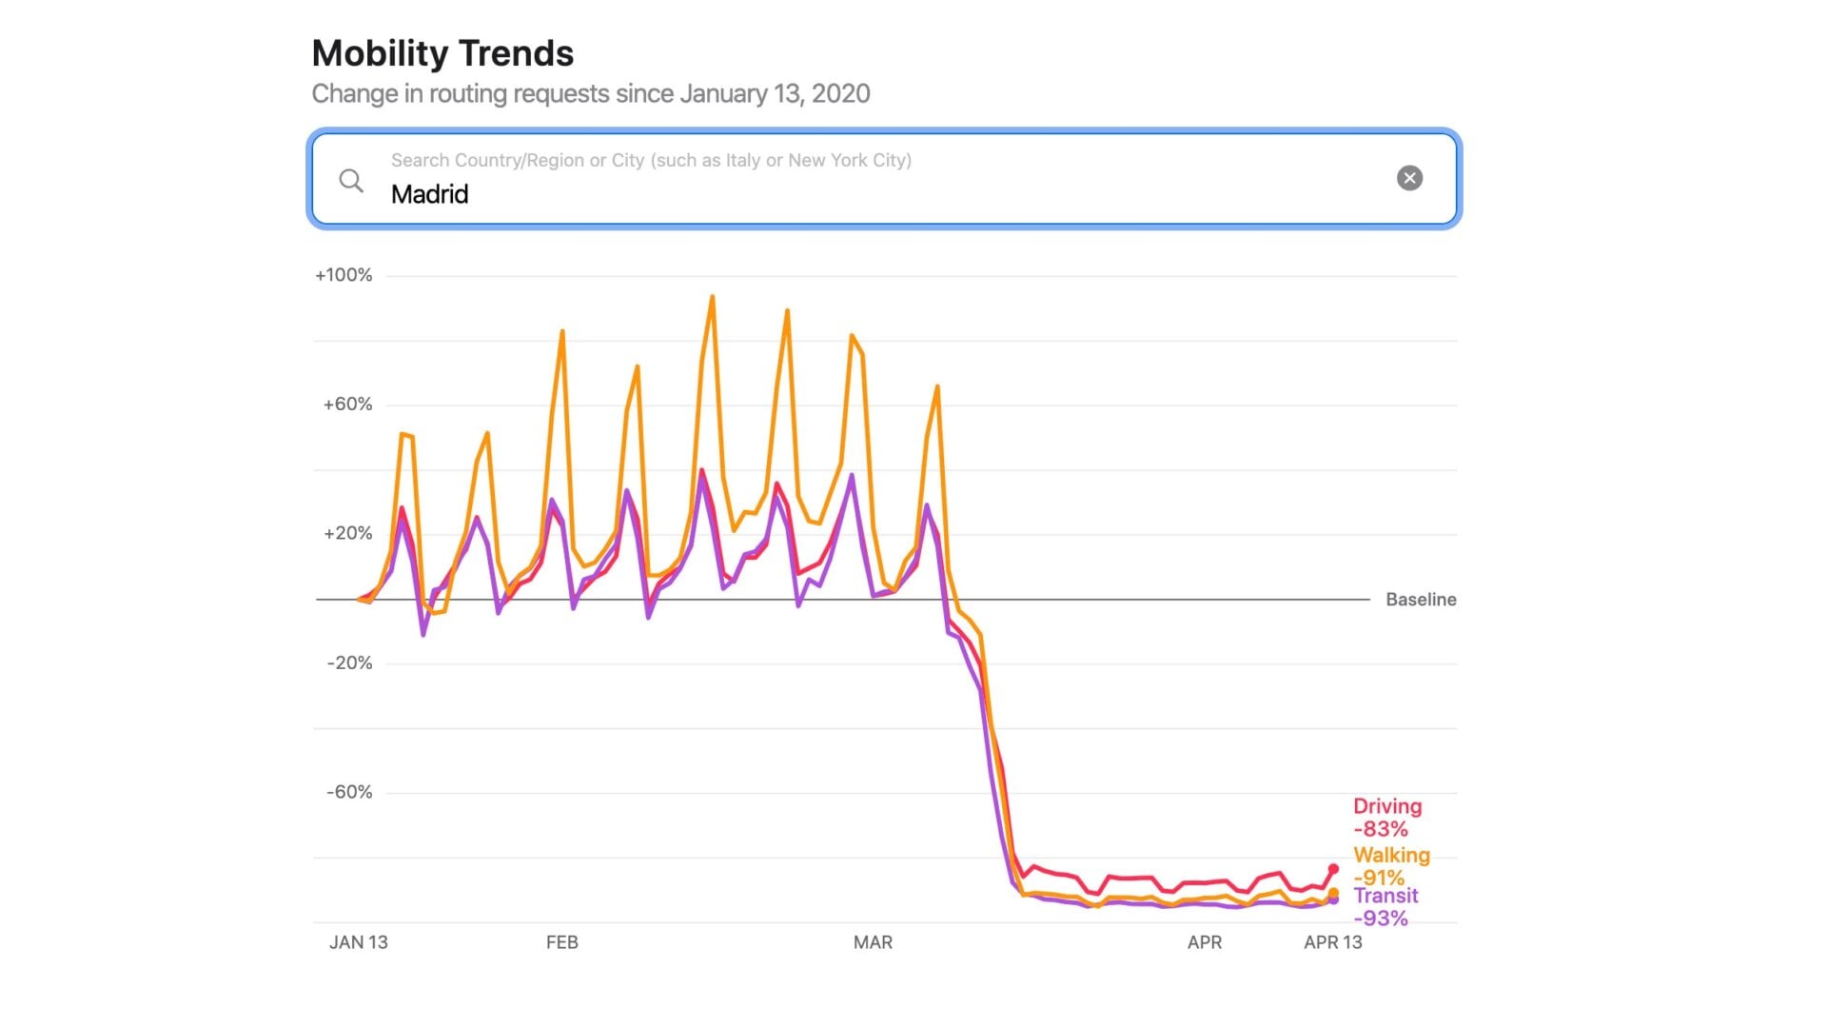
Task: Click the Baseline label
Action: coord(1420,600)
